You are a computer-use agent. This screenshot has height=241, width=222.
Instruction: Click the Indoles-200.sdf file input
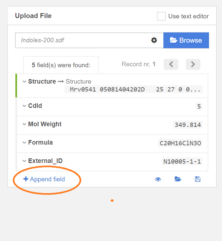coord(82,40)
